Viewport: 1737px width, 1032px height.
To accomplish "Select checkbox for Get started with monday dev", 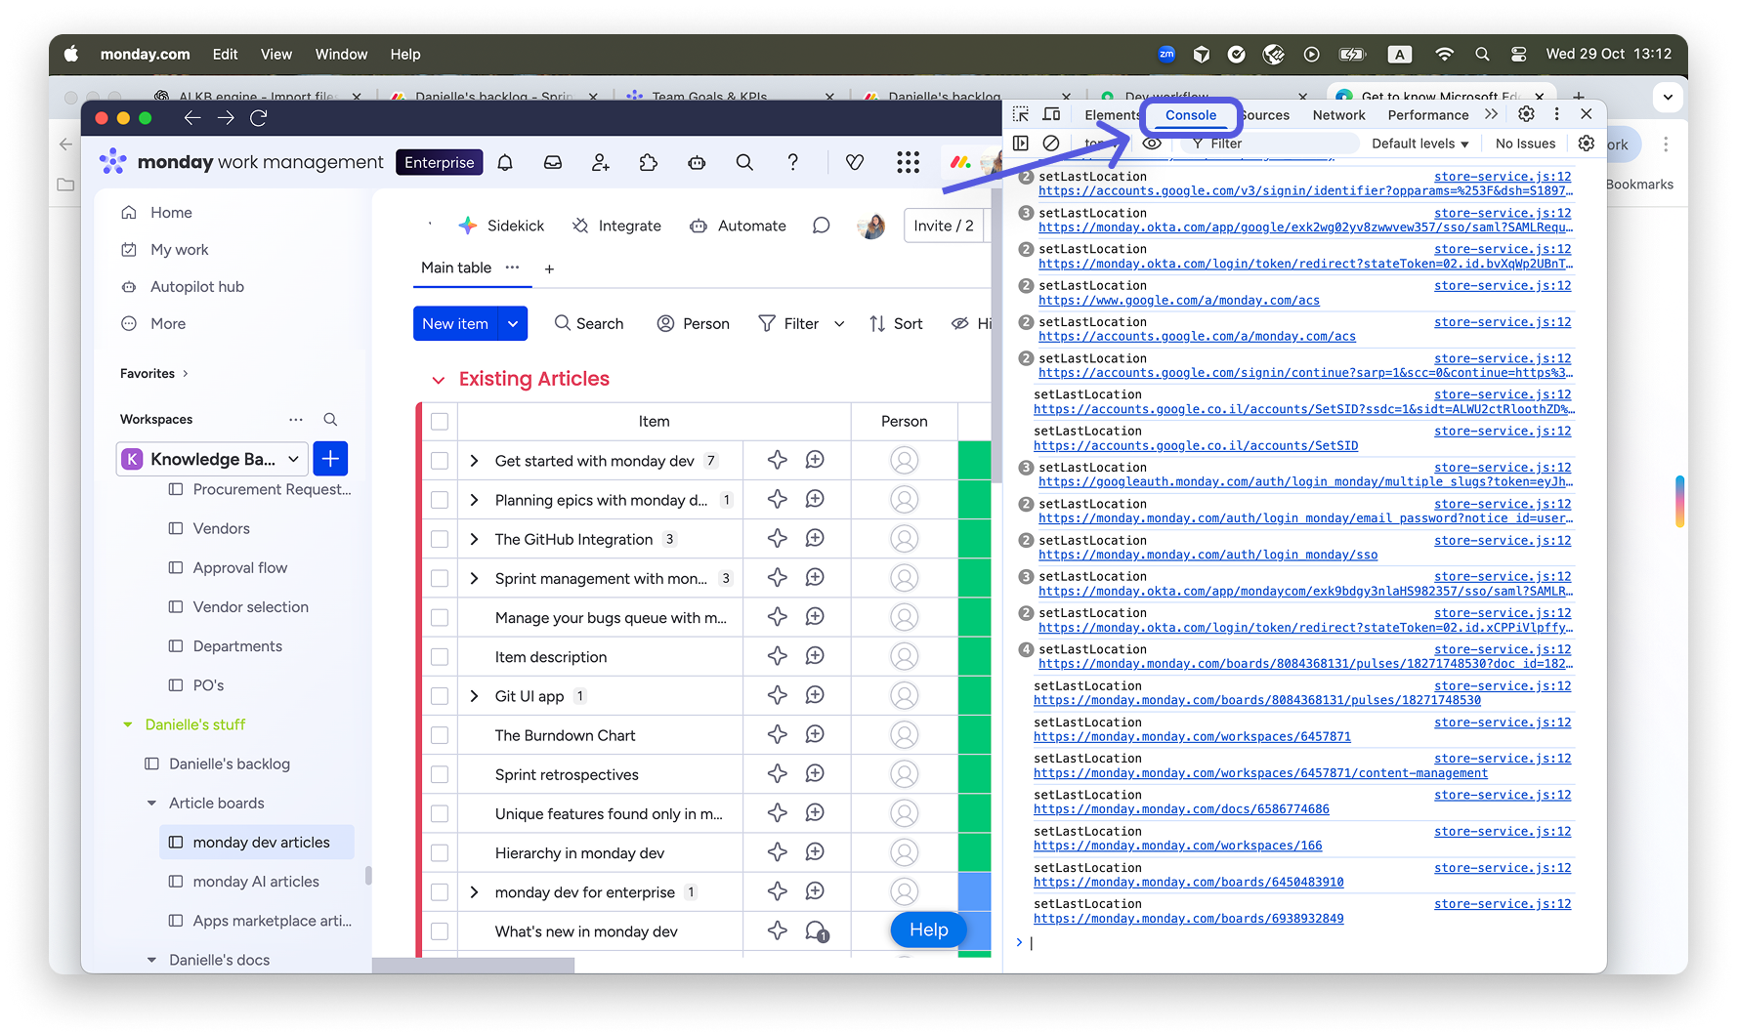I will (x=440, y=461).
